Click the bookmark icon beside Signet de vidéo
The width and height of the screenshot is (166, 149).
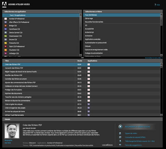[x=120, y=133]
